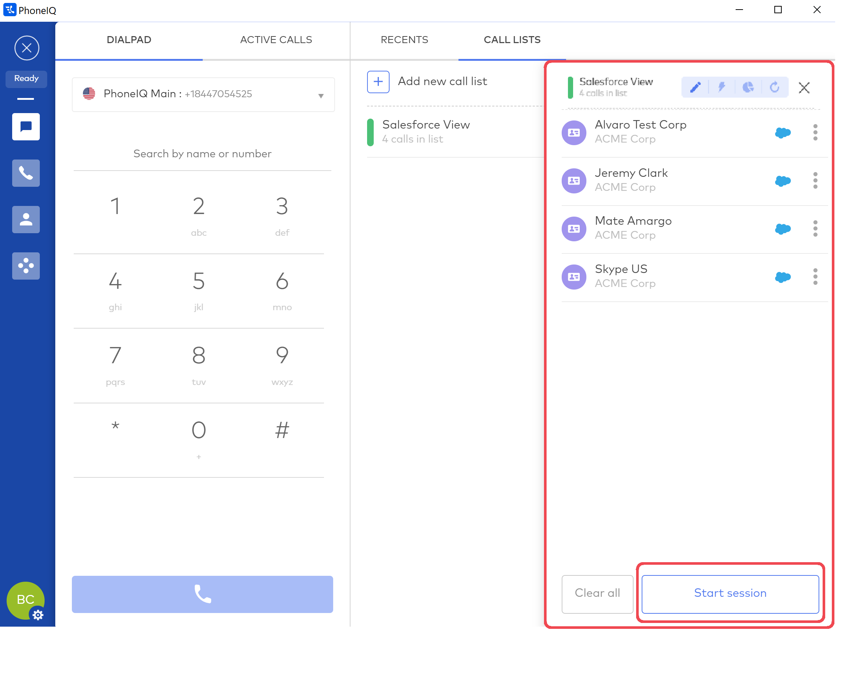Minimize the PhoneIQ window
The height and width of the screenshot is (697, 858).
point(739,10)
